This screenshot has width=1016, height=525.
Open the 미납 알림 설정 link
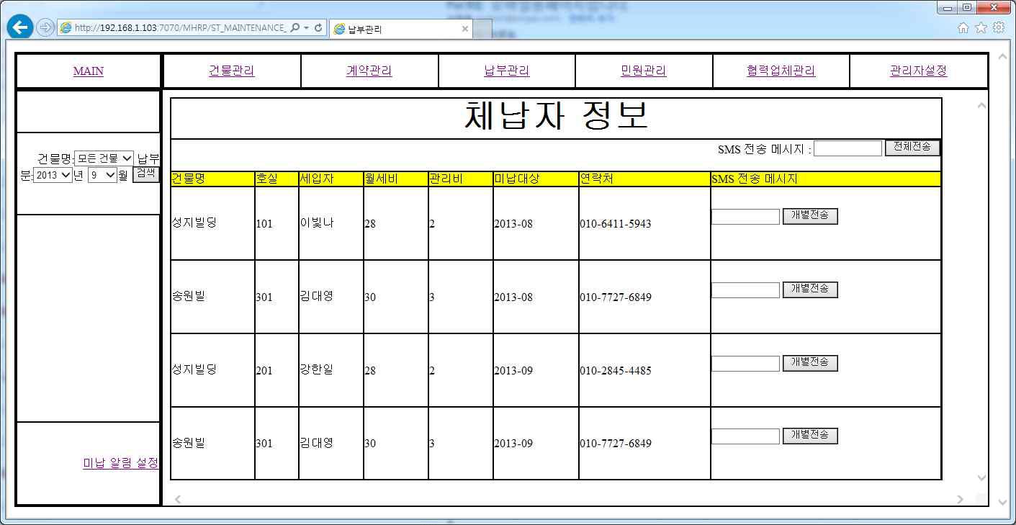(x=120, y=463)
